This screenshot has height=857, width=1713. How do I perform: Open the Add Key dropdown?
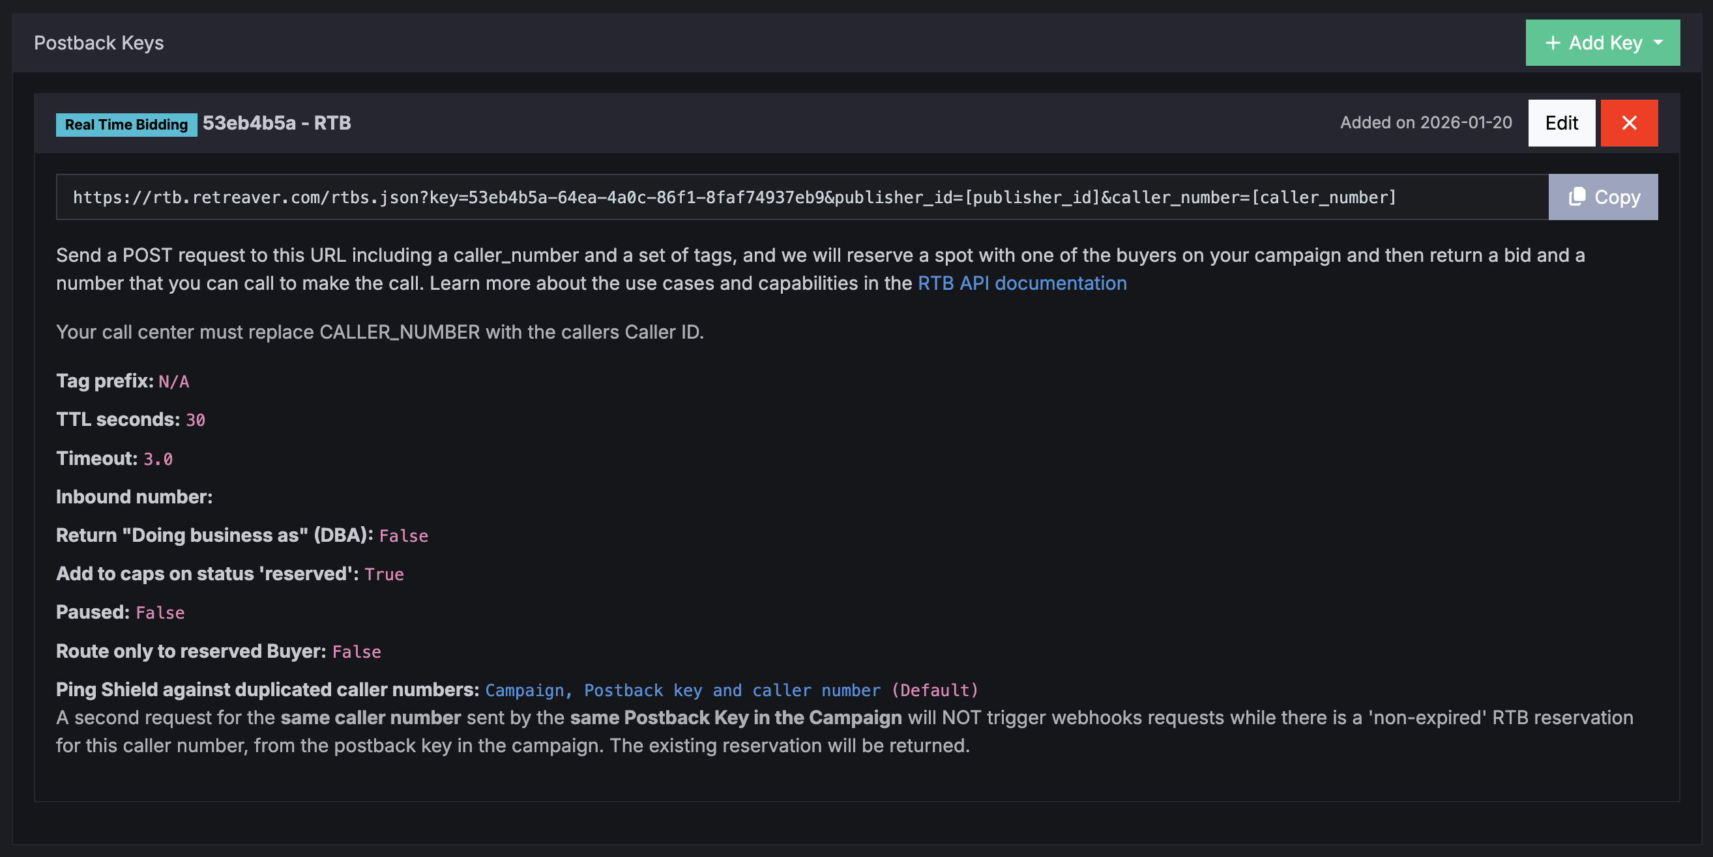tap(1602, 42)
